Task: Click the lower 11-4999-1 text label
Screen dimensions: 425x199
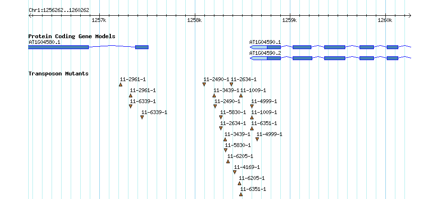Action: tap(269, 134)
